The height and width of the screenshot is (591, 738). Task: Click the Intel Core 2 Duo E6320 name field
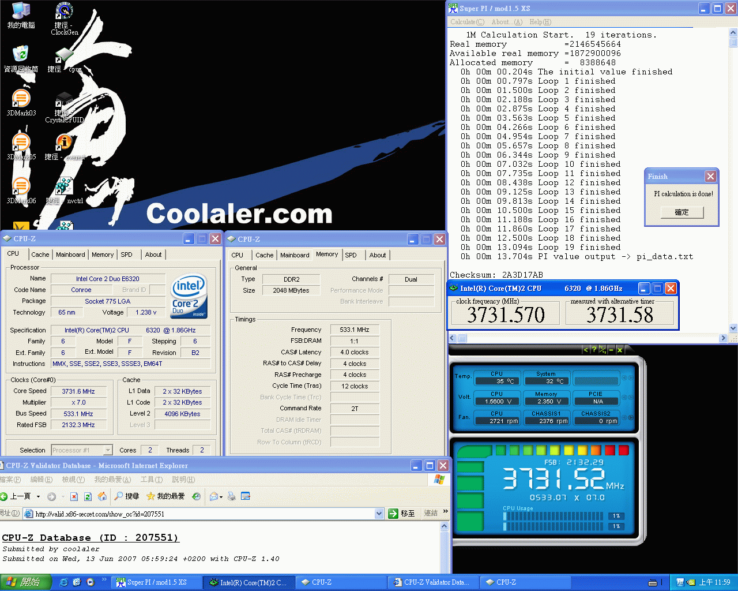[x=108, y=279]
